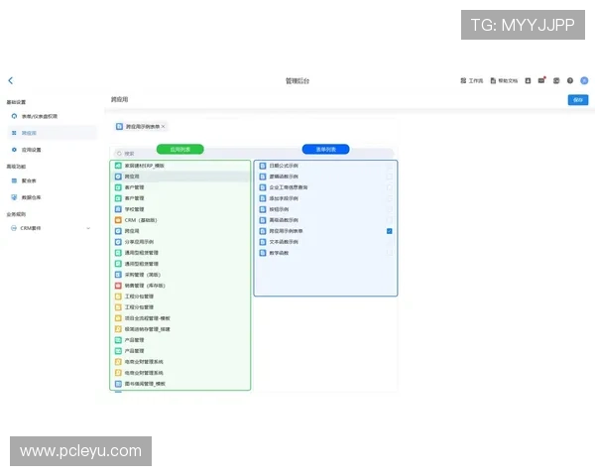Open CRM套件 in the sidebar
Viewport: 595px width, 476px height.
coord(52,228)
